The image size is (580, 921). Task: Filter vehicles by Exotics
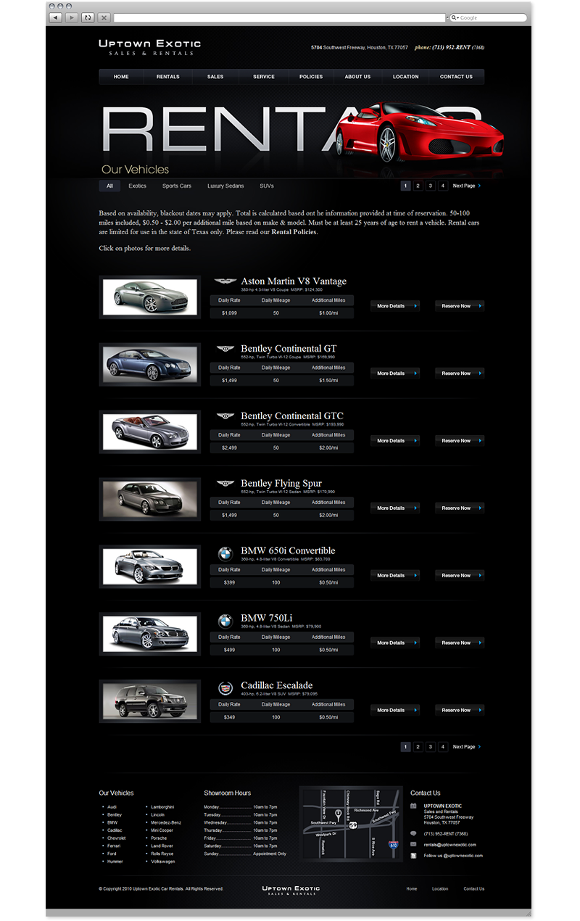tap(138, 186)
